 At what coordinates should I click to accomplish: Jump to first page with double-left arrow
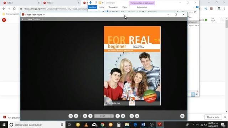pyautogui.click(x=85, y=116)
